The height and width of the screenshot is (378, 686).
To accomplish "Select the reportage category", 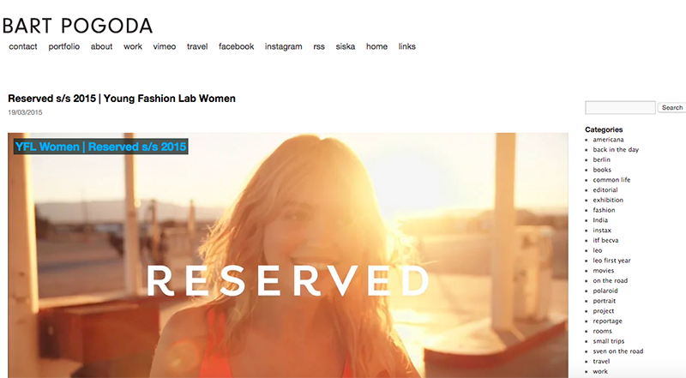I will click(x=607, y=321).
